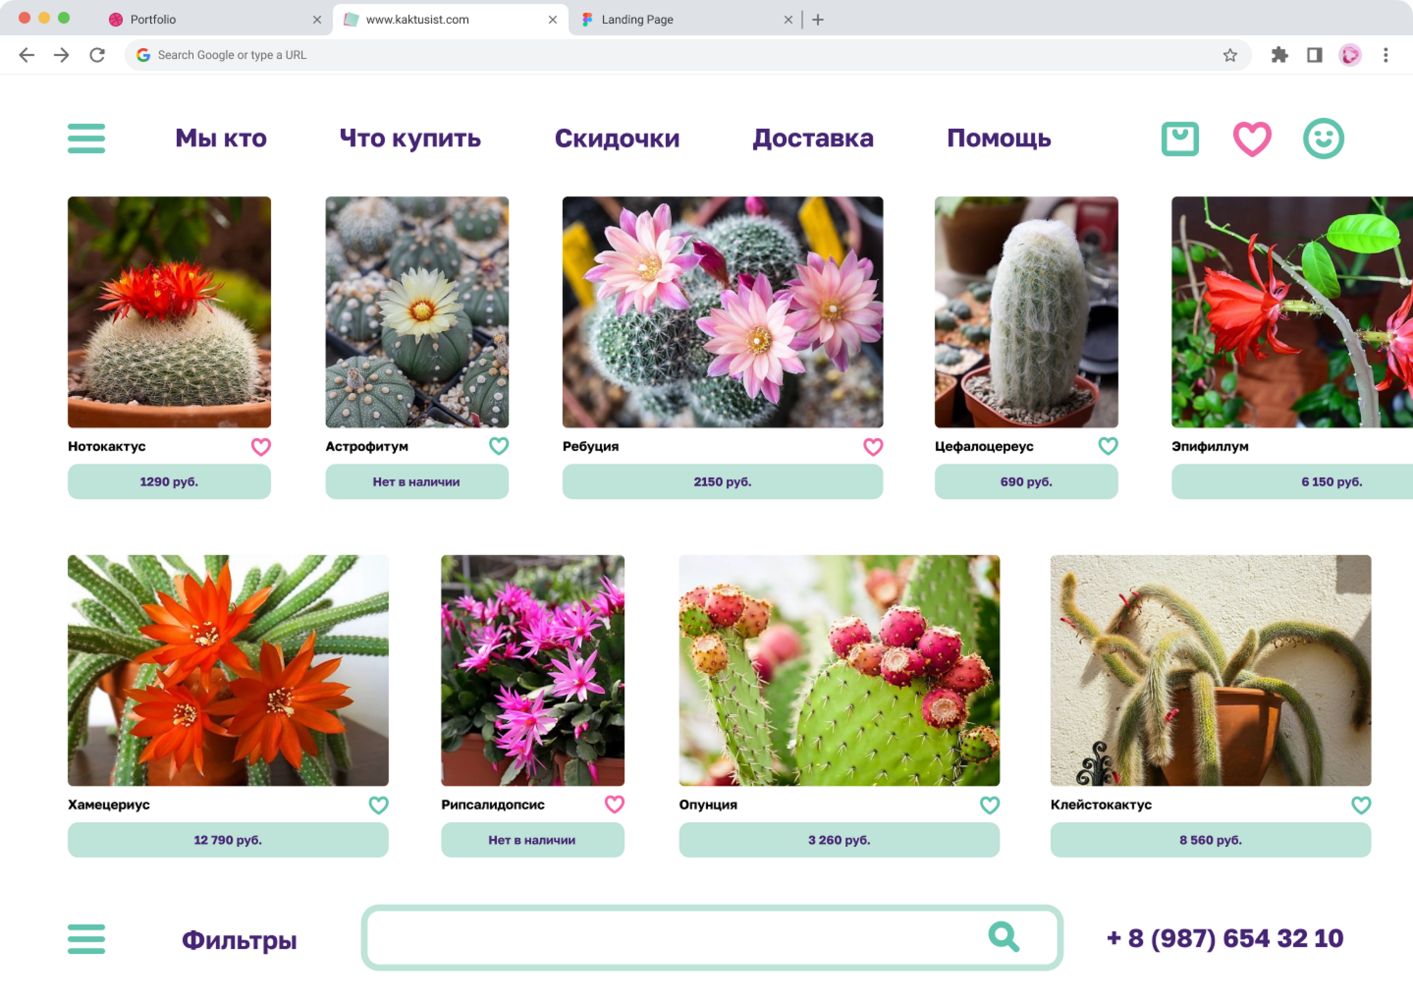
Task: Reload the page in browser
Action: [97, 55]
